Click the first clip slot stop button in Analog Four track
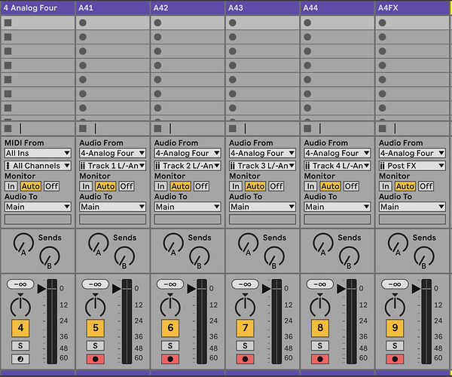This screenshot has width=452, height=377. 8,23
